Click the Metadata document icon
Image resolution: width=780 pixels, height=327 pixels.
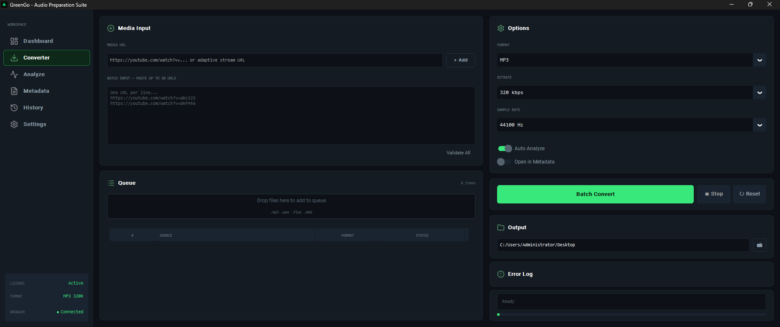(14, 91)
